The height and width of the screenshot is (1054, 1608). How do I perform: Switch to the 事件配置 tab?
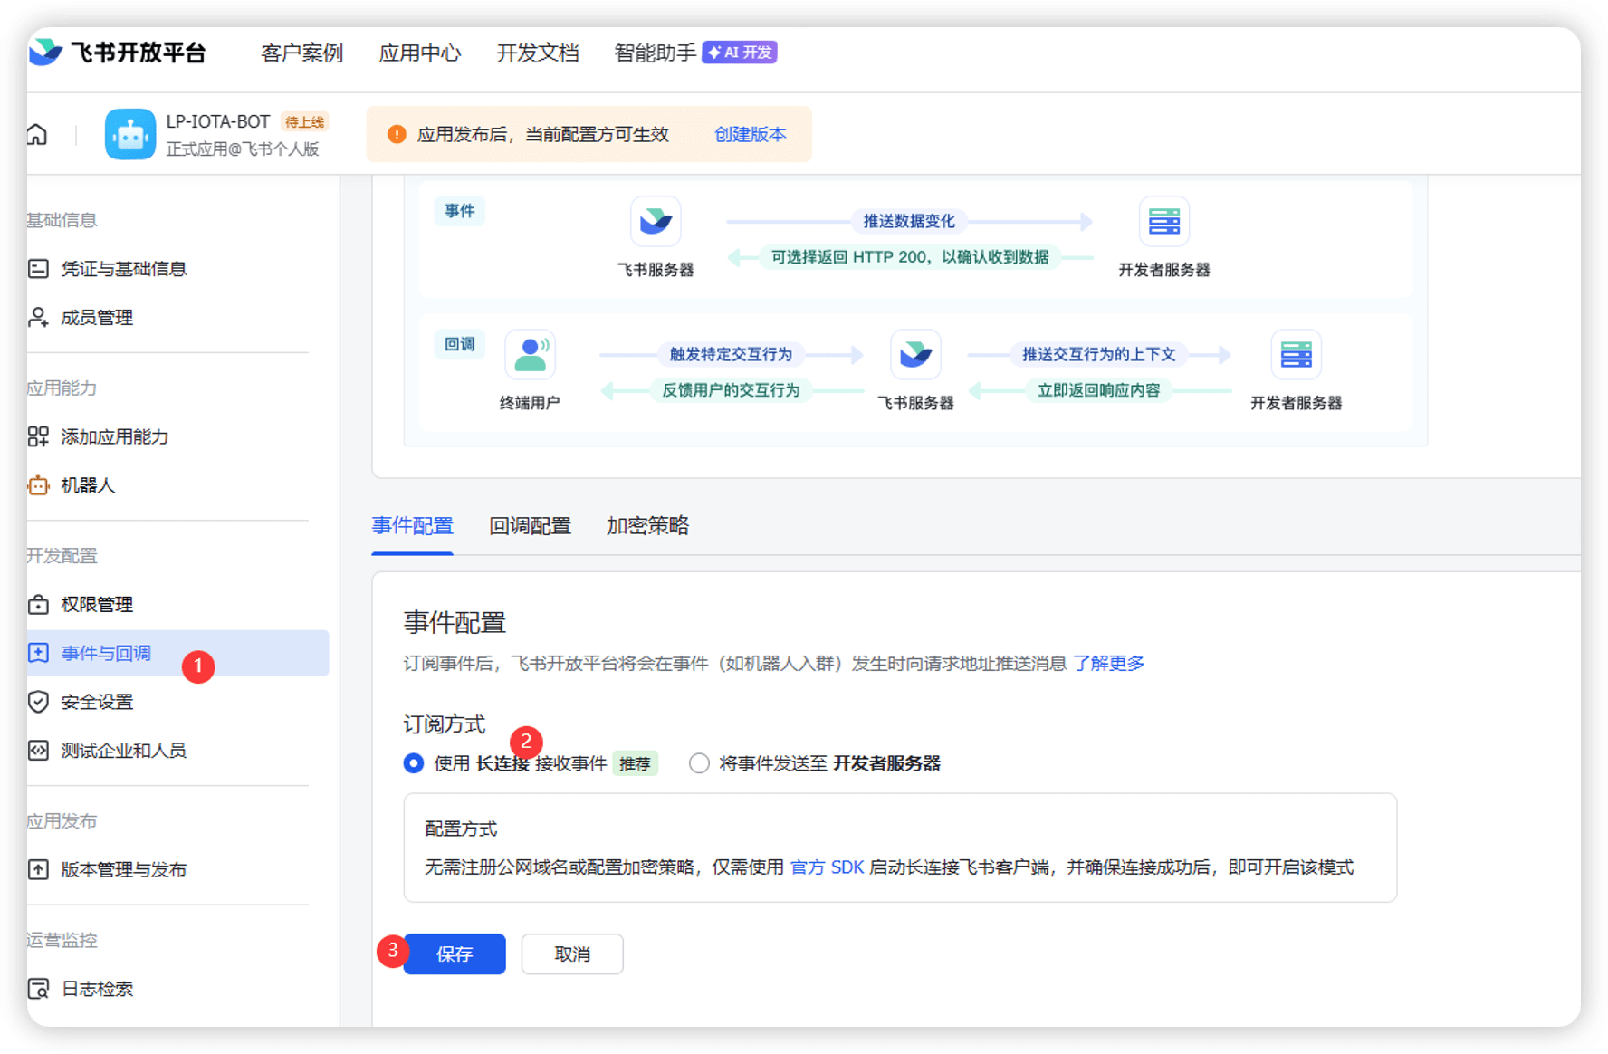(x=412, y=526)
